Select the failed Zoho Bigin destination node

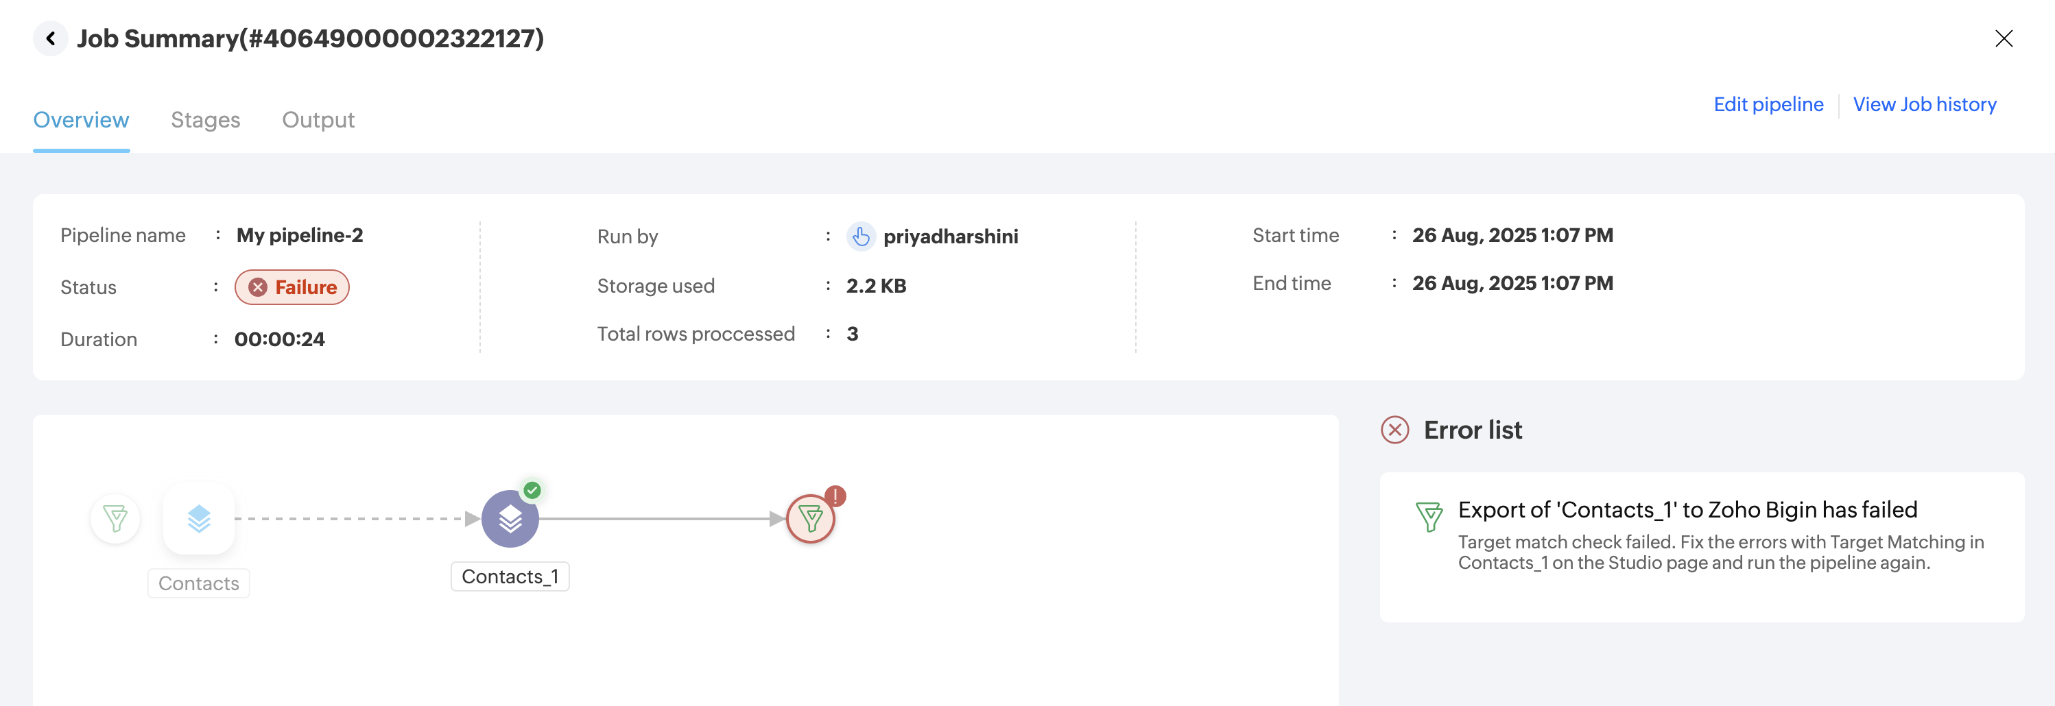(809, 520)
